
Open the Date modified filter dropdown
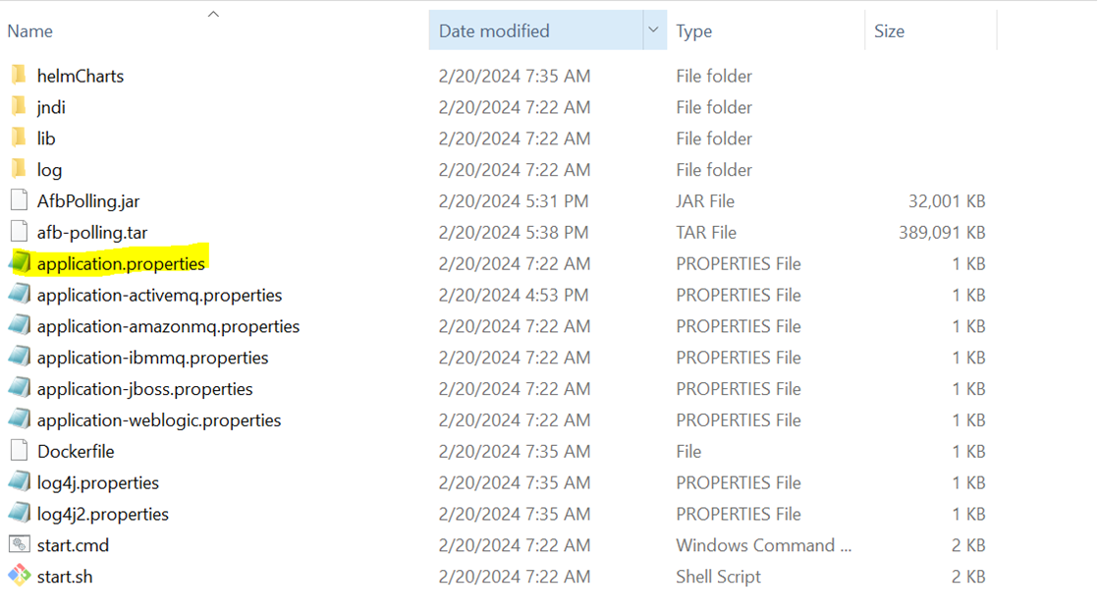click(x=653, y=29)
